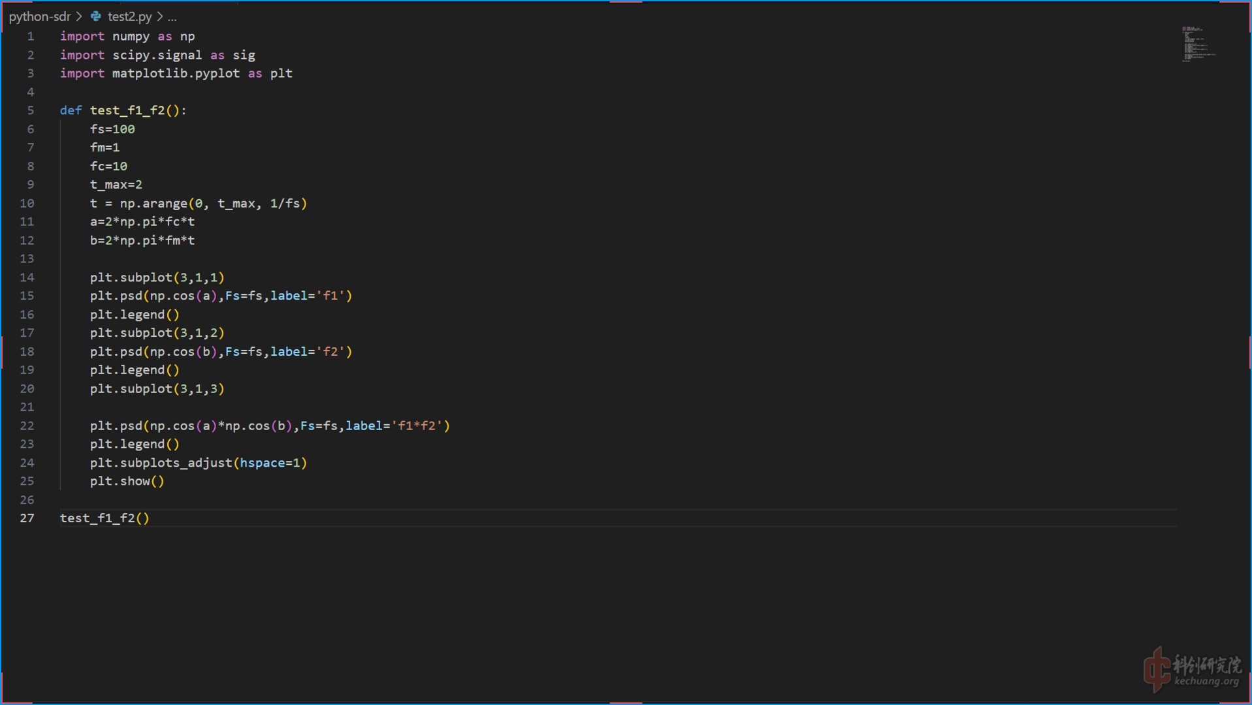Click line number 22 in the gutter

27,426
